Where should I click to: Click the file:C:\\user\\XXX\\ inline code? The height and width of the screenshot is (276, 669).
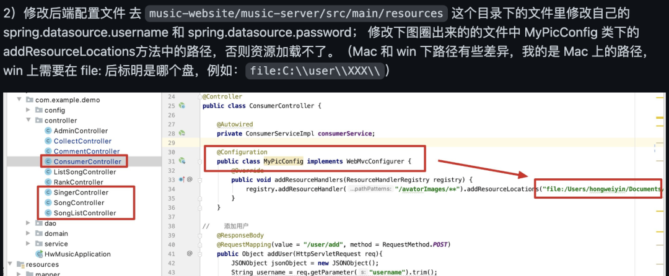(x=315, y=71)
